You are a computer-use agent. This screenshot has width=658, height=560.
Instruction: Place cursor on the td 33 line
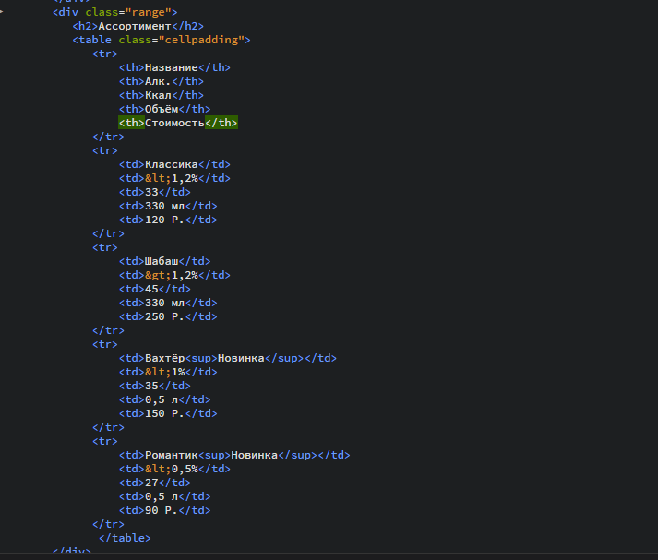[155, 192]
